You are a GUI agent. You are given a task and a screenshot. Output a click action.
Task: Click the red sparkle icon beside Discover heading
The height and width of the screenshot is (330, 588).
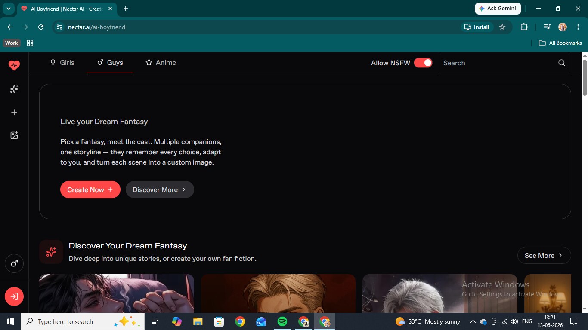point(51,252)
